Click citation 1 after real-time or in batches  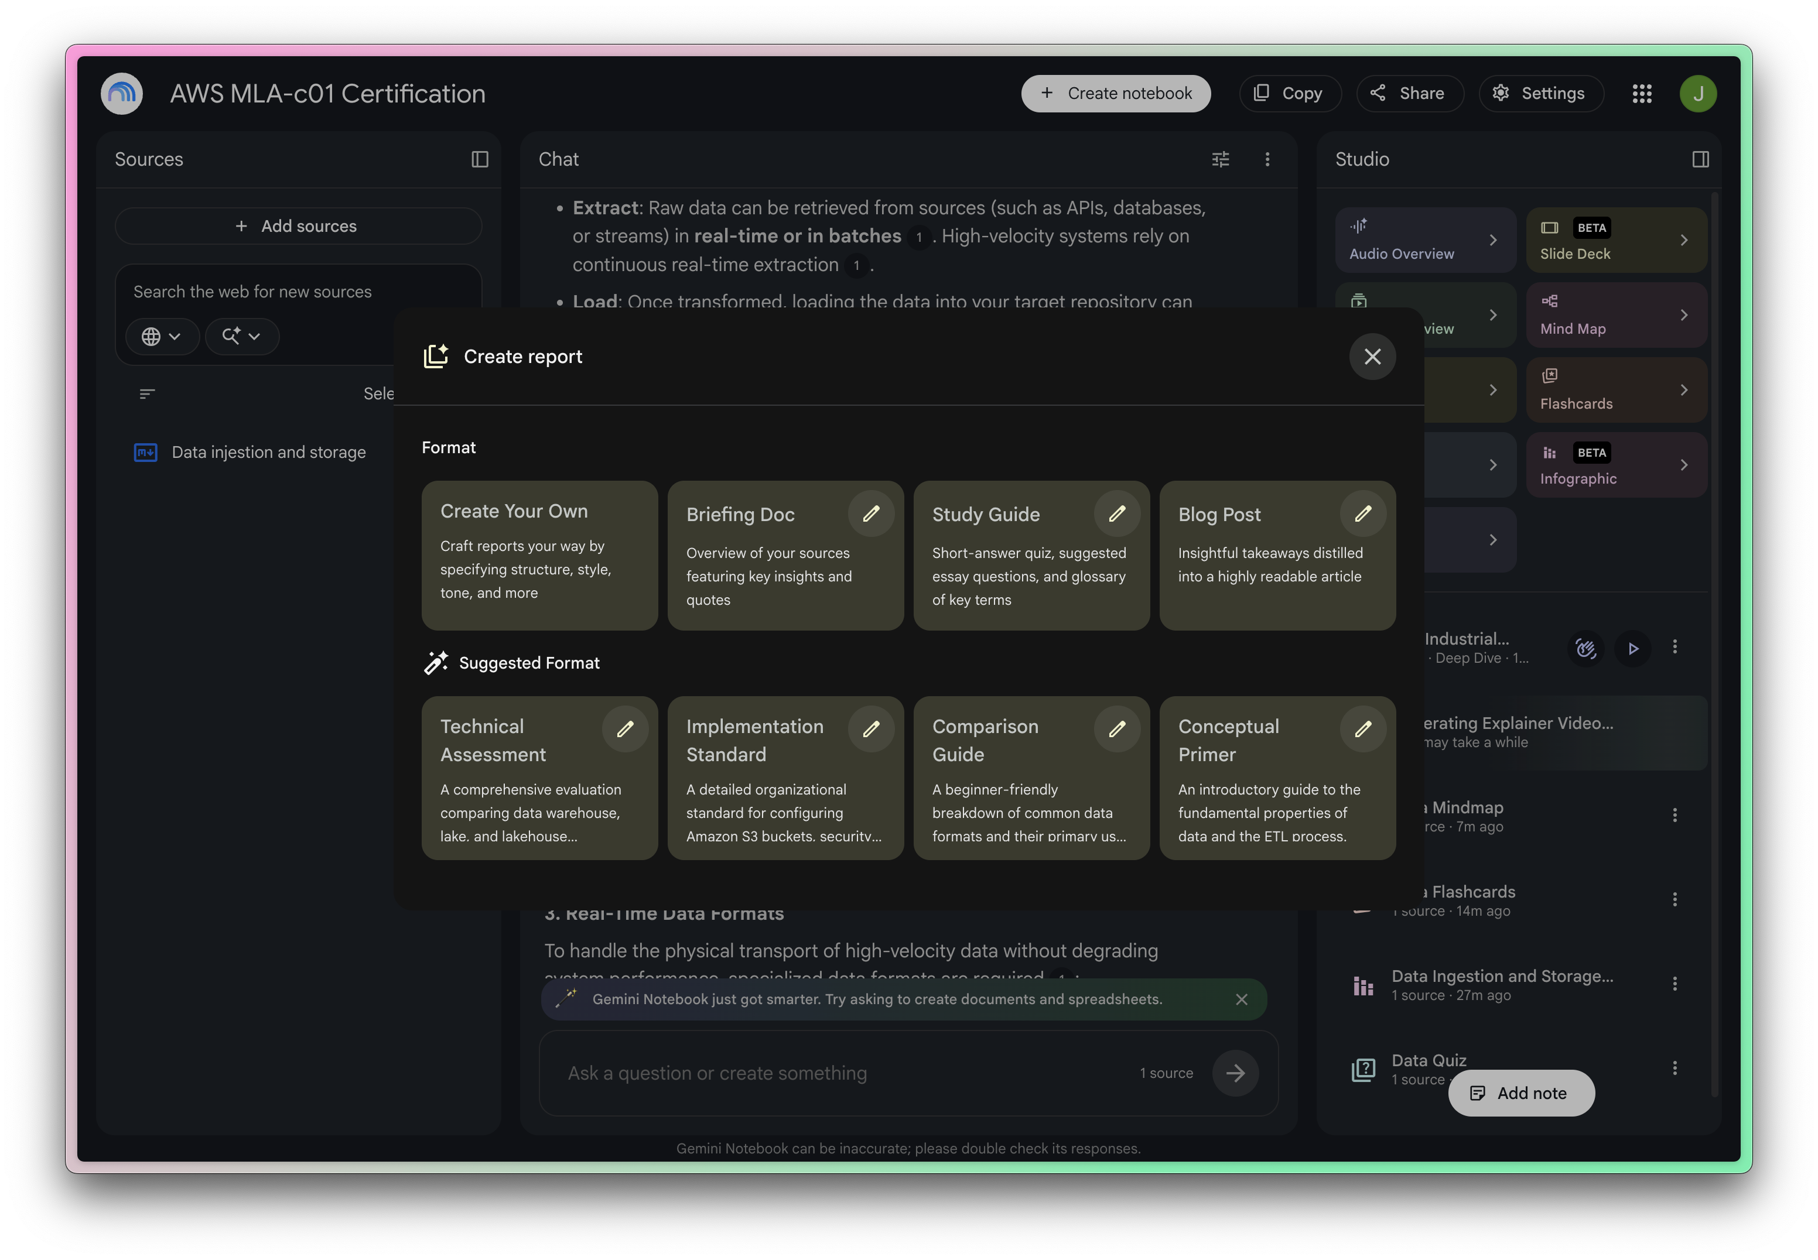pyautogui.click(x=918, y=237)
